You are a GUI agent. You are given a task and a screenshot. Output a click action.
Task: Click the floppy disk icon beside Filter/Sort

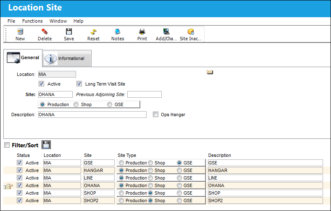pyautogui.click(x=46, y=145)
